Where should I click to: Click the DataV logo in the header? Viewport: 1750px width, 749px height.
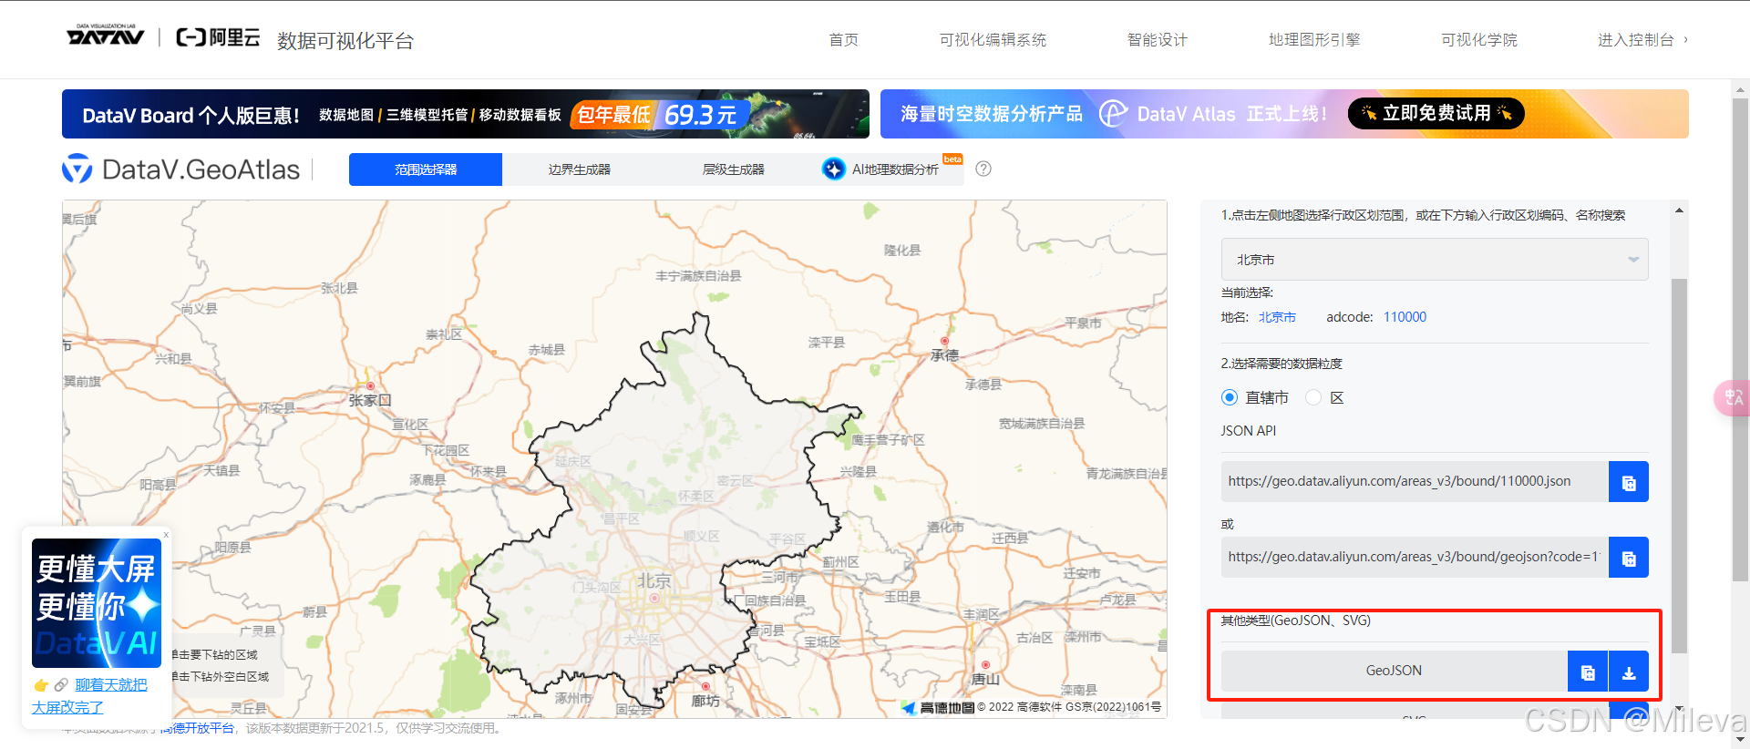[106, 36]
